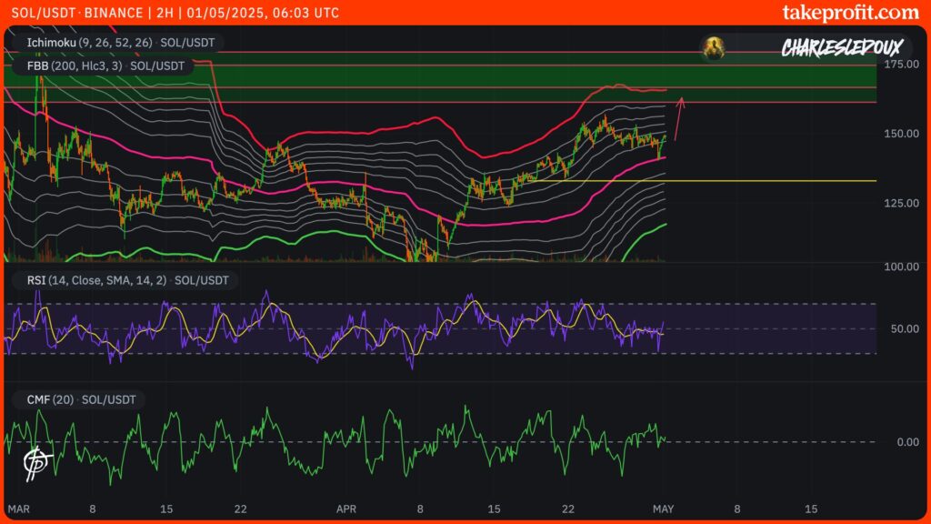Select the Ichimoku (9, 26, 52, 26) indicator label
This screenshot has width=931, height=524.
116,42
